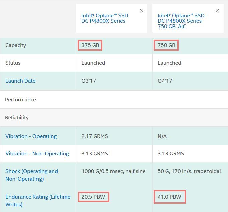Select the 20.5 PBW endurance value
228x212 pixels.
[x=93, y=197]
